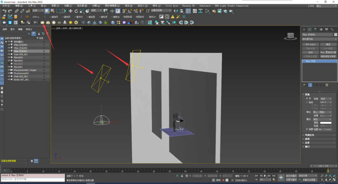Toggle Angle Snap in the toolbar
The width and height of the screenshot is (338, 184).
130,11
